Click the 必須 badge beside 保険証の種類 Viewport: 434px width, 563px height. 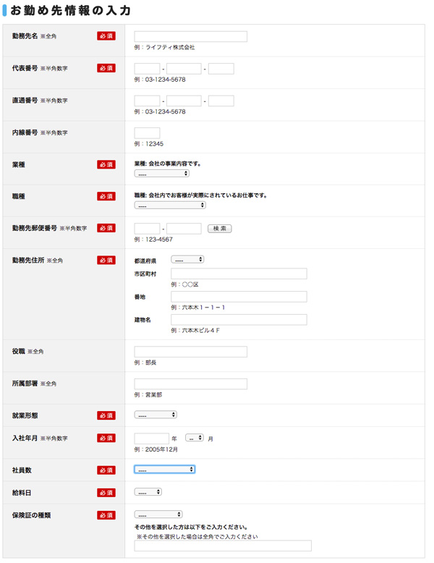(x=106, y=515)
